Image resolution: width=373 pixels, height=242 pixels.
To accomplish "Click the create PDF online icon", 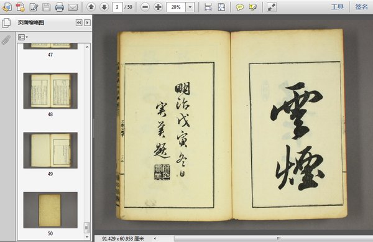I will point(7,7).
